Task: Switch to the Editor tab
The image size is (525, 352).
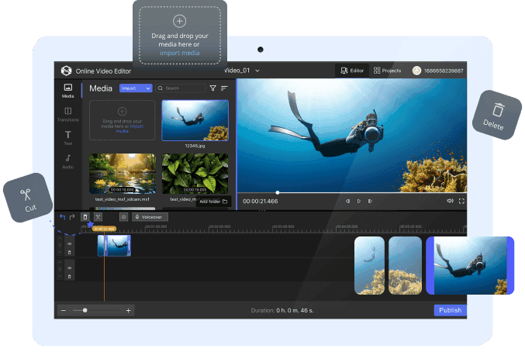Action: coord(352,71)
